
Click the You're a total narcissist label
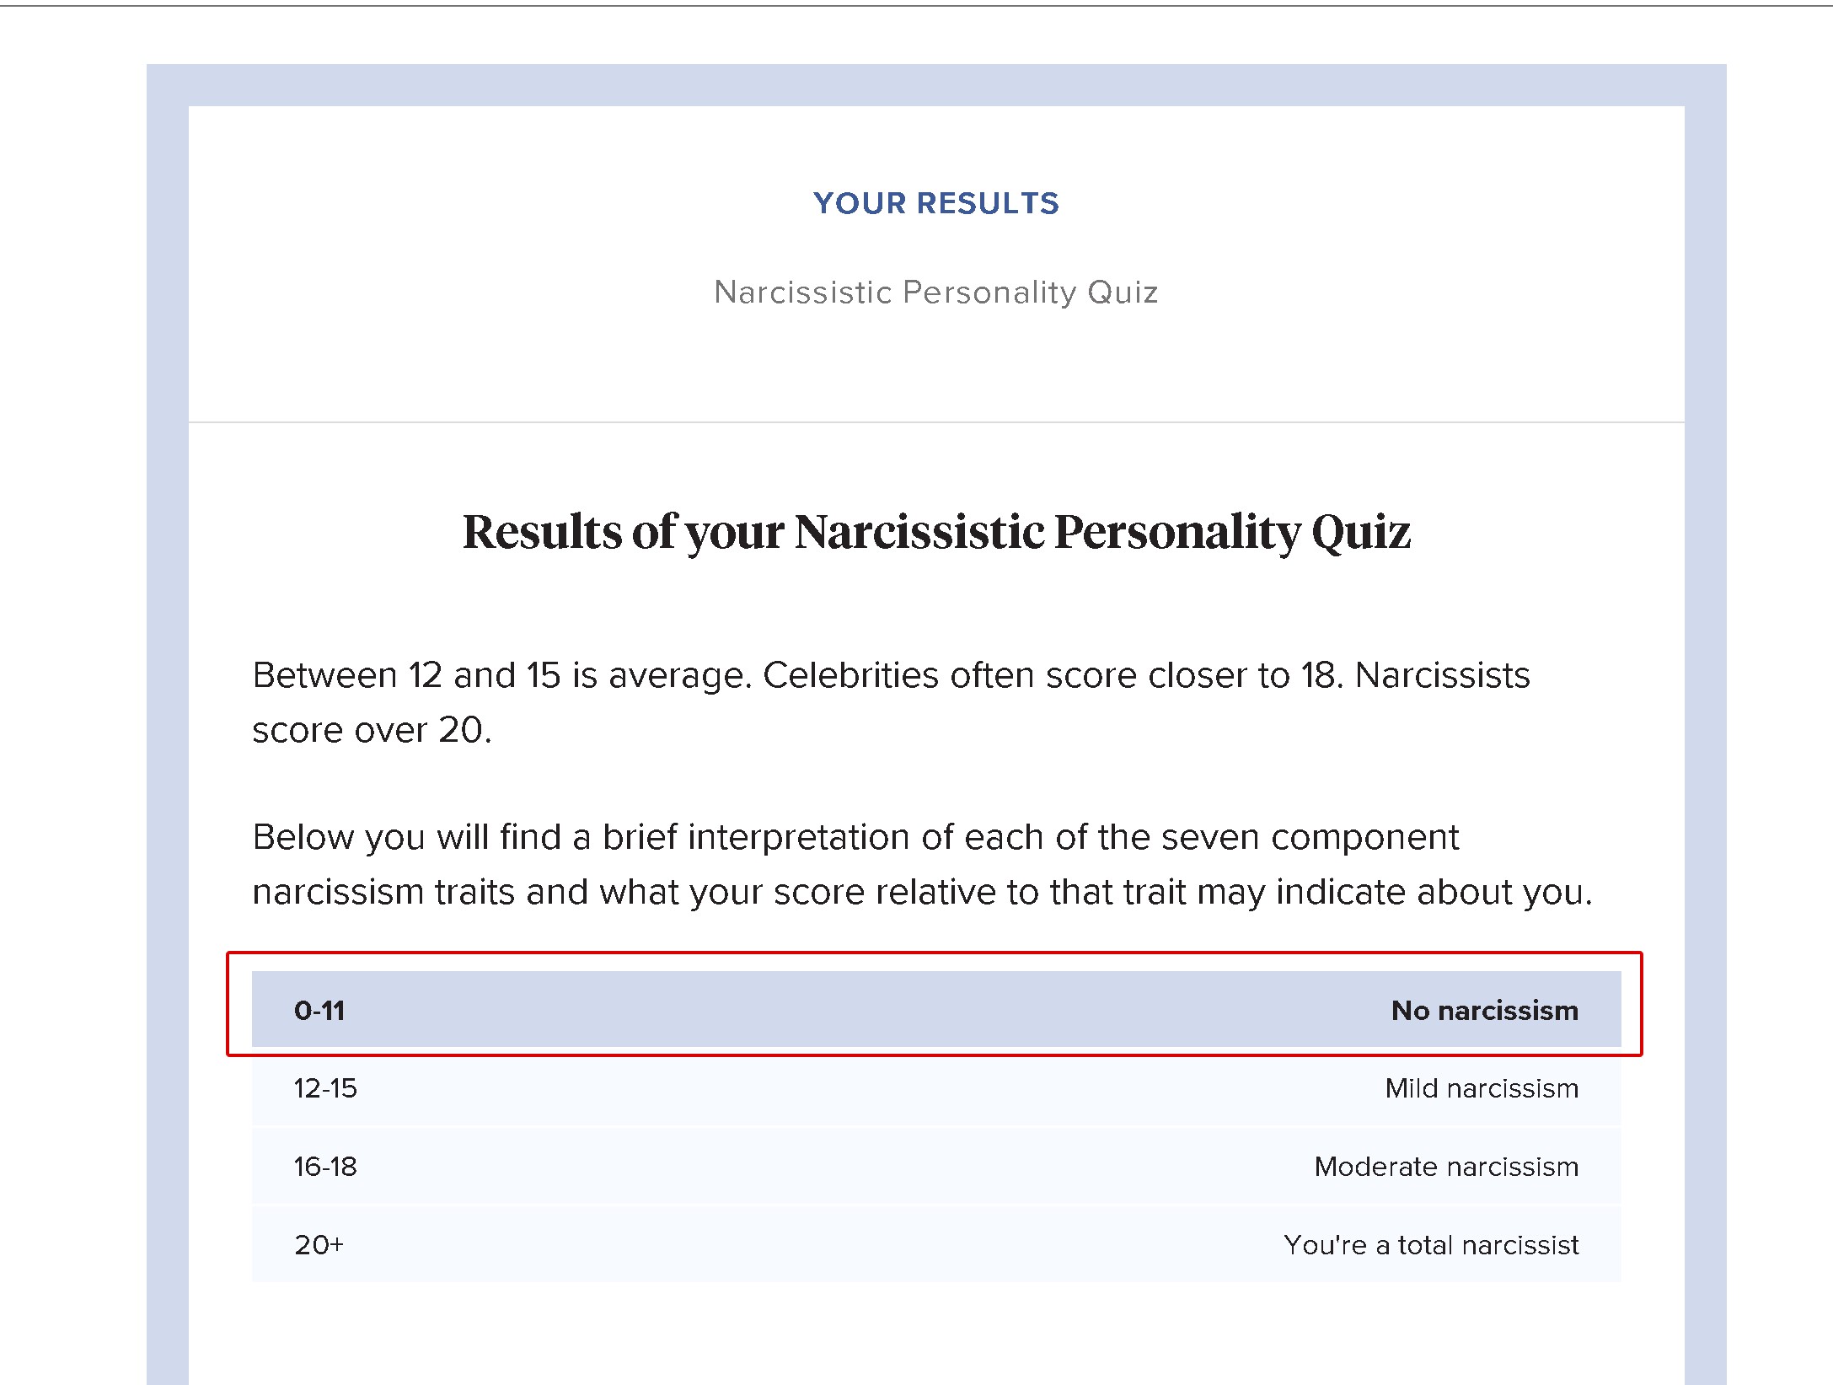(1431, 1245)
